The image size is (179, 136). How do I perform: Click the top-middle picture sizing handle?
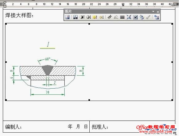coord(89,24)
